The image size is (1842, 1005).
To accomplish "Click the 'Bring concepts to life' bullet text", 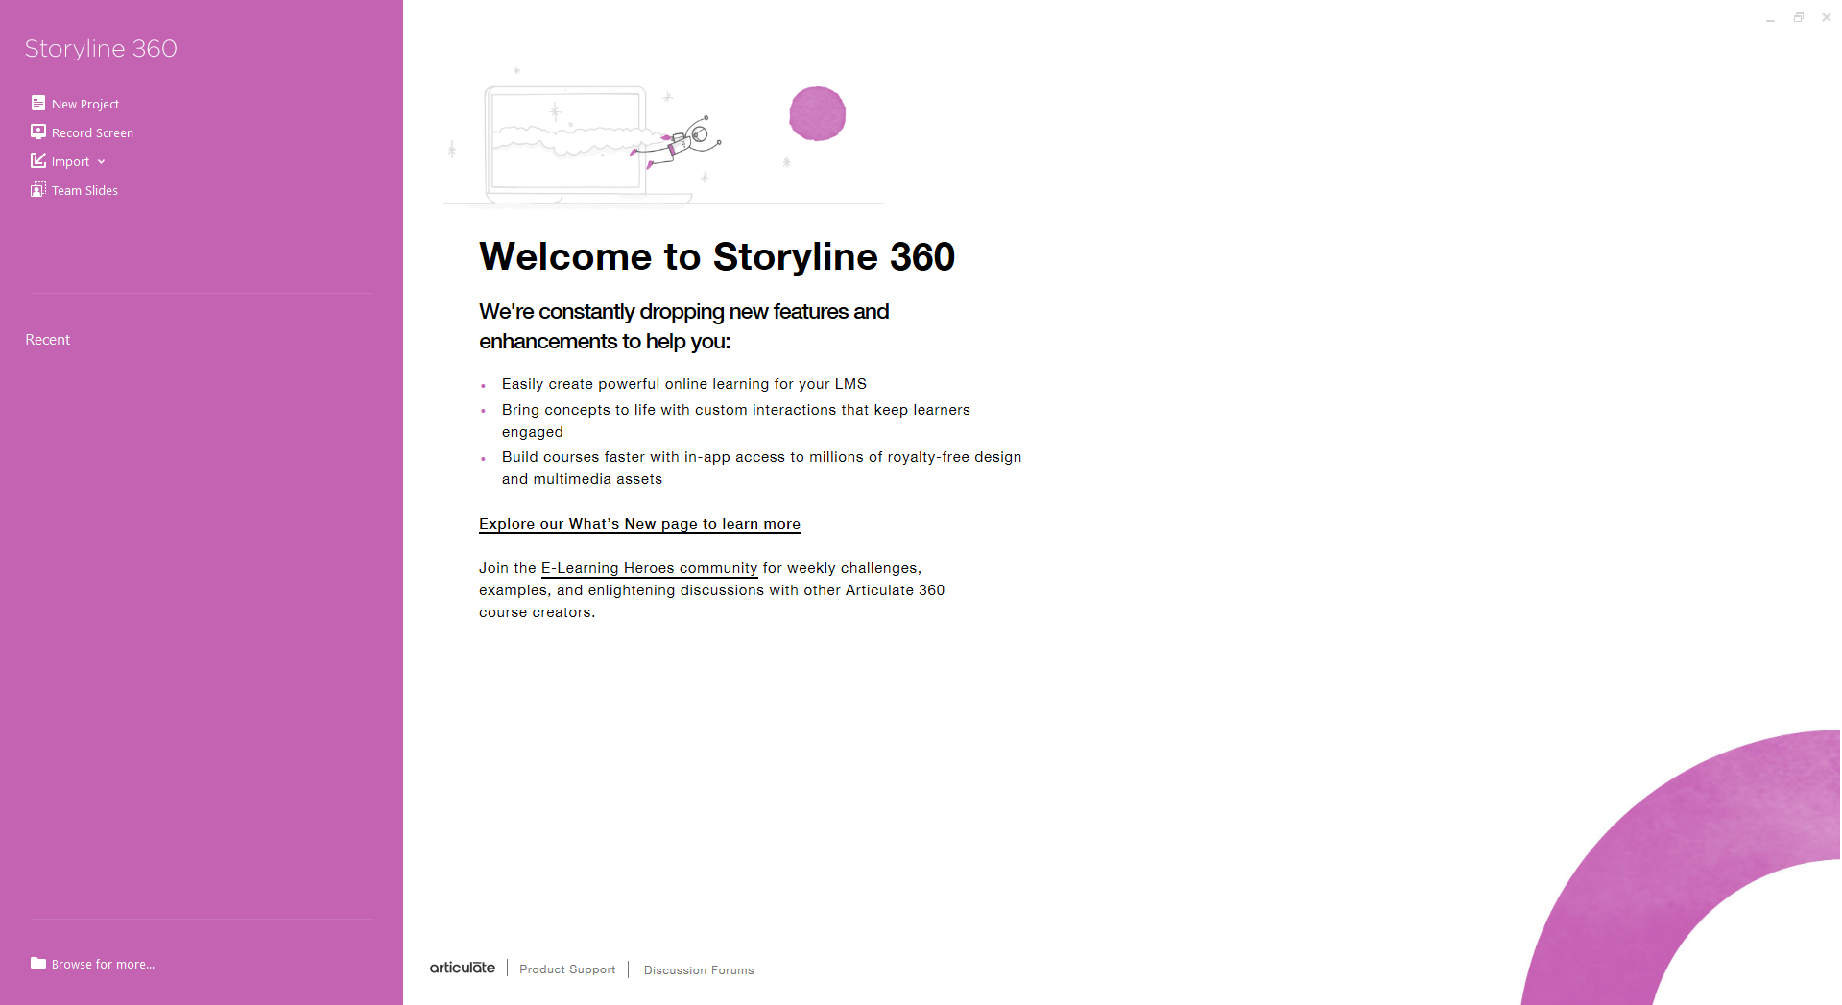I will coord(735,420).
